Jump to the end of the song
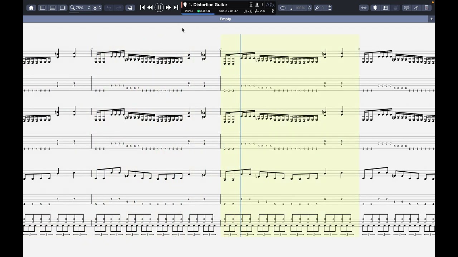 click(176, 7)
